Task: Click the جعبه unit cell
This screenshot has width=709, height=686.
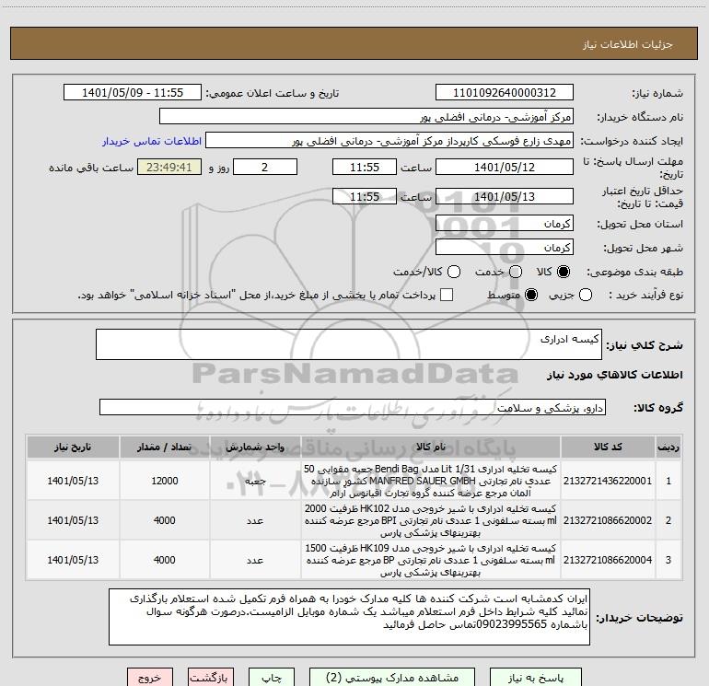Action: tap(255, 481)
